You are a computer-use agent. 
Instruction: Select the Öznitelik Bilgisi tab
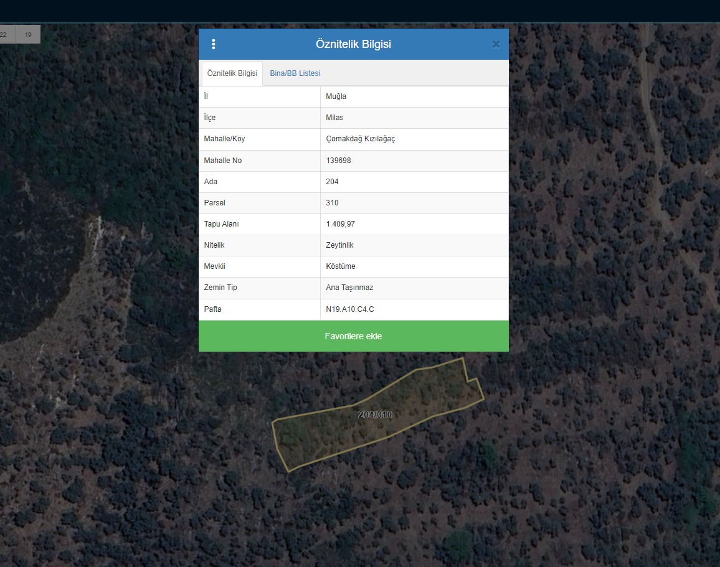[x=232, y=73]
